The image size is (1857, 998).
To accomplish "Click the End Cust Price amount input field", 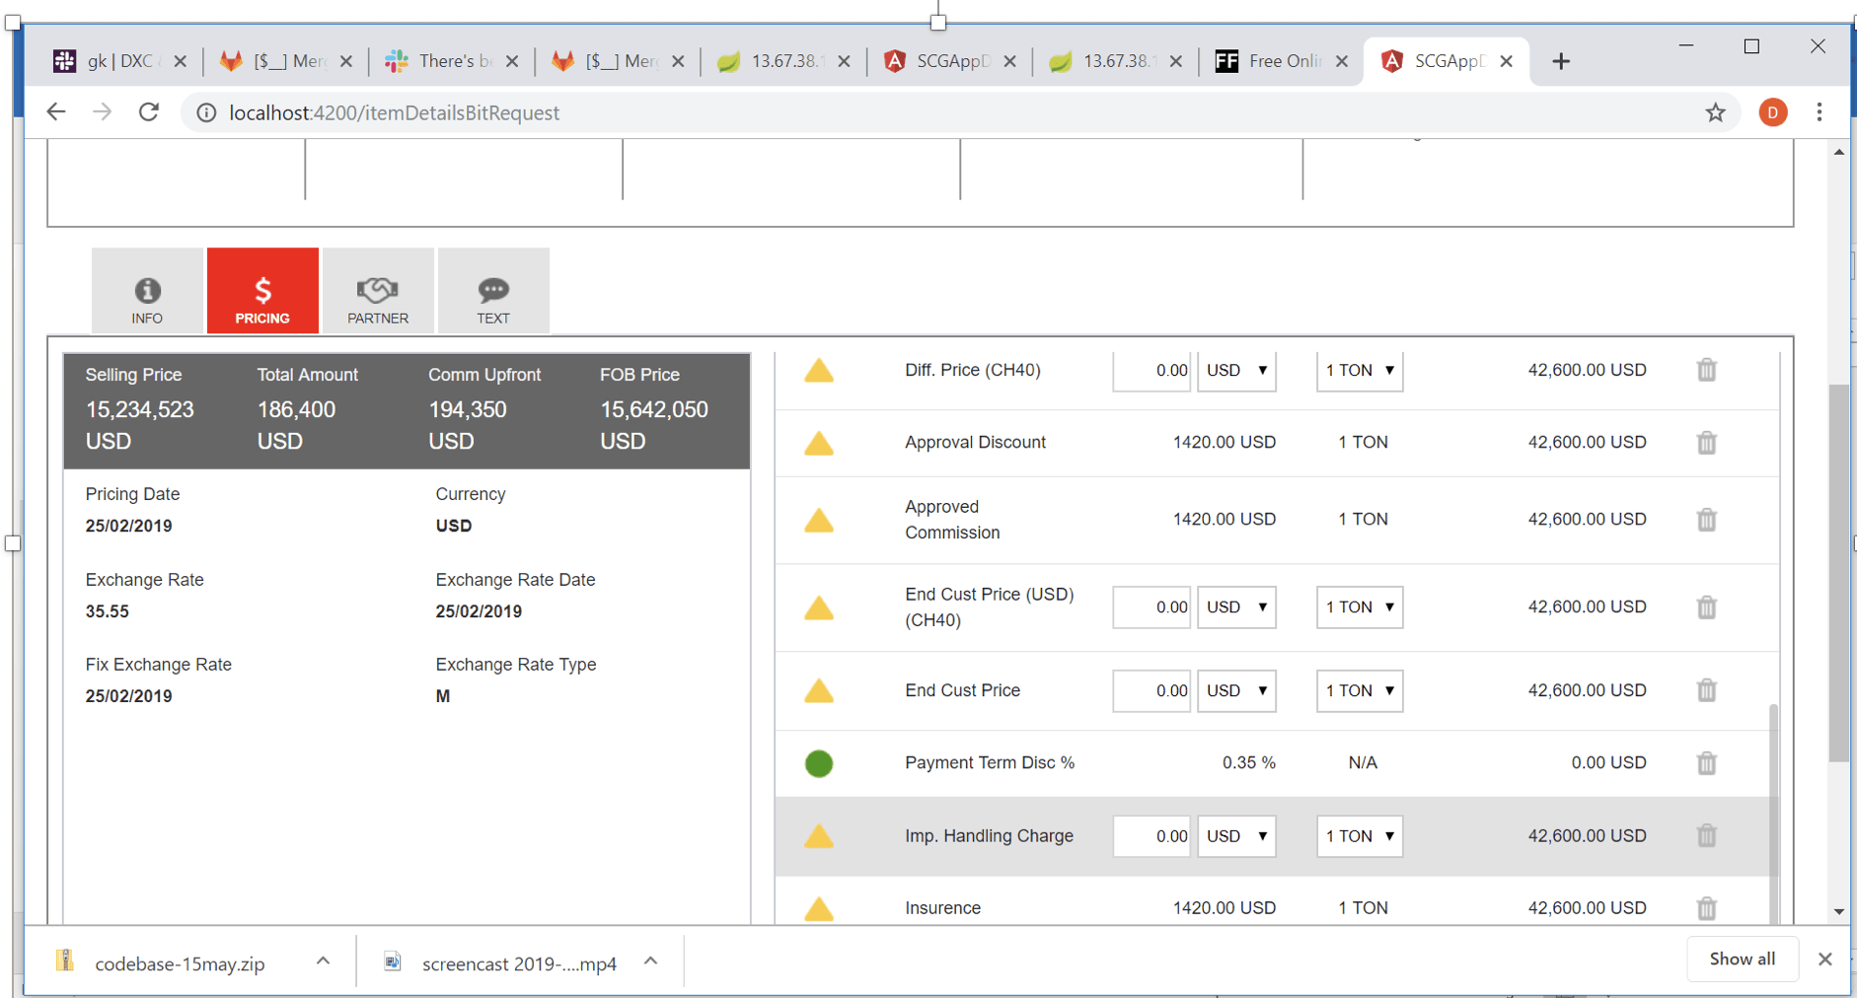I will [1151, 691].
